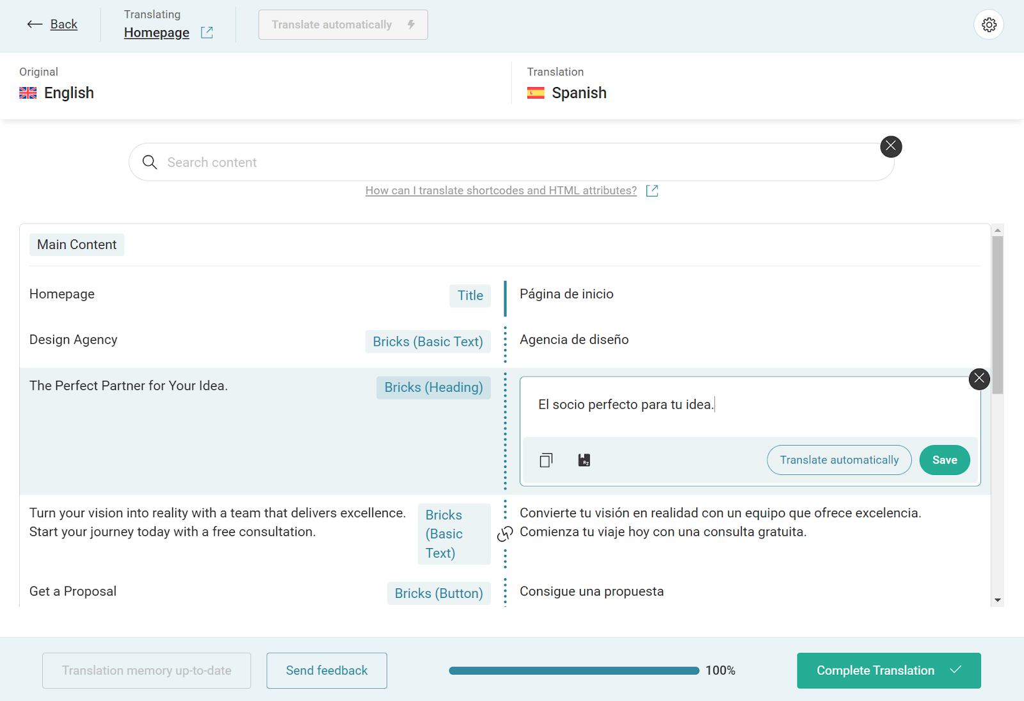Click the copy original text icon
Viewport: 1024px width, 701px height.
tap(546, 460)
